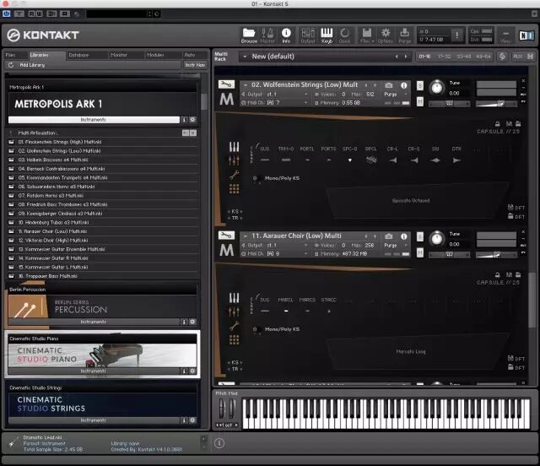The width and height of the screenshot is (540, 466).
Task: Select the keyboard articulation view in Wolfenstein Strings
Action: (234, 147)
